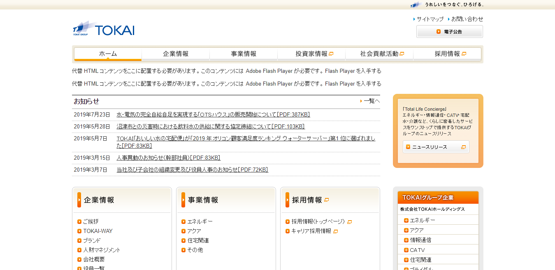Click orange arrow icon beside ご挨拶

click(x=79, y=221)
